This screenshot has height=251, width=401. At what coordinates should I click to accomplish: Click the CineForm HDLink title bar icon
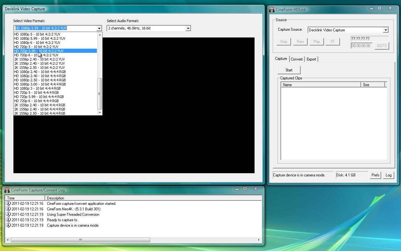coord(272,9)
